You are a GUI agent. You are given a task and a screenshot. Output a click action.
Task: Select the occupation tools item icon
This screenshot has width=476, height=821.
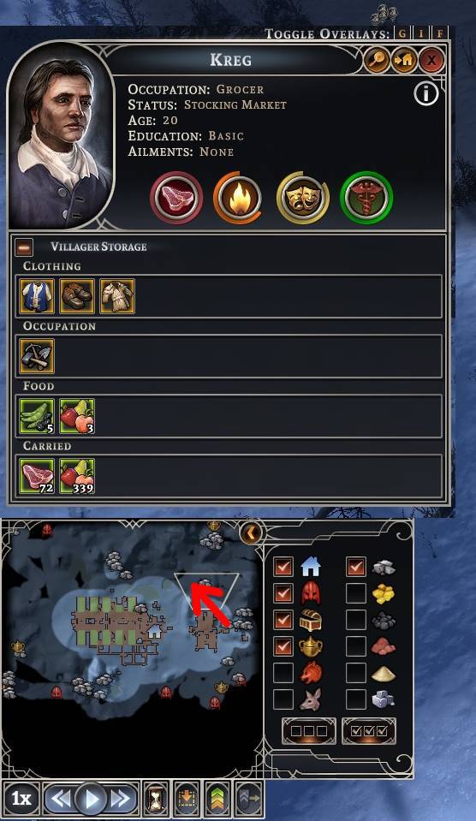(37, 356)
